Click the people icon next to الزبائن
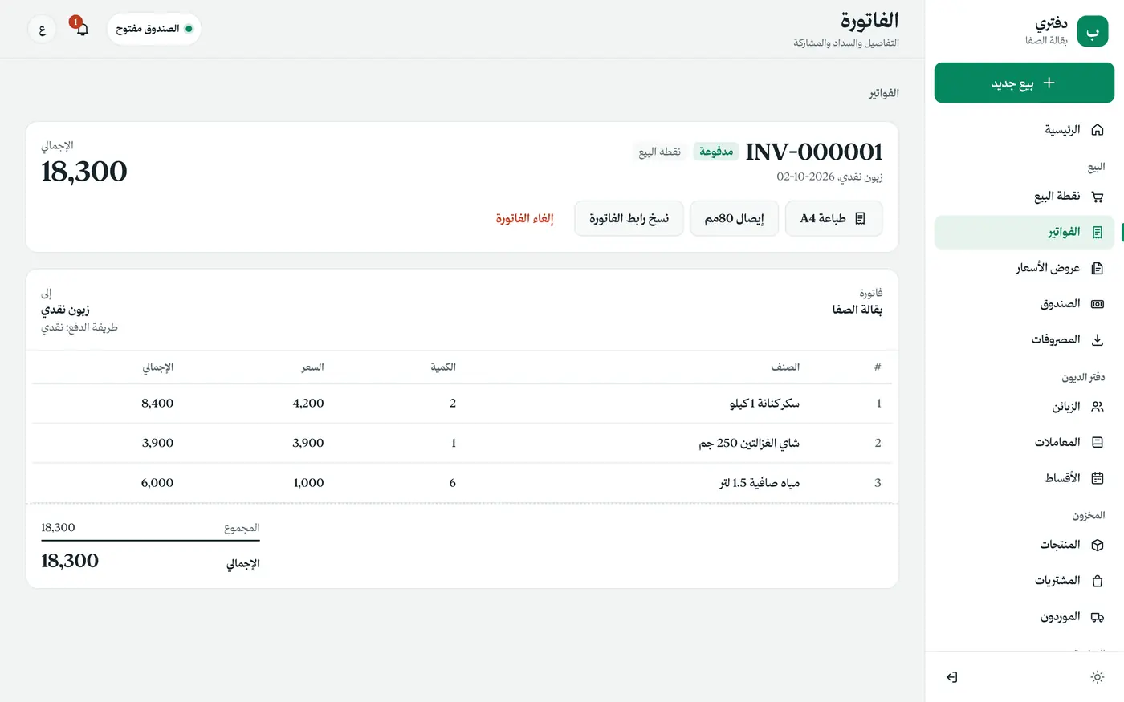 pos(1098,407)
